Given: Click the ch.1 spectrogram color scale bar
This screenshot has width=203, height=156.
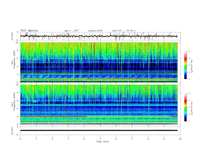Looking at the screenshot, I should 186,65.
